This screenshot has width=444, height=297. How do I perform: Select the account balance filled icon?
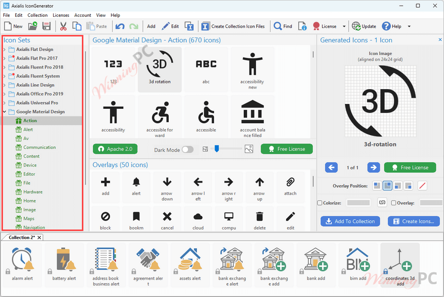252,117
